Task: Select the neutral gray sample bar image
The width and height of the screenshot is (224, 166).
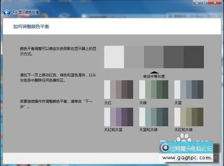Action: [x=154, y=57]
